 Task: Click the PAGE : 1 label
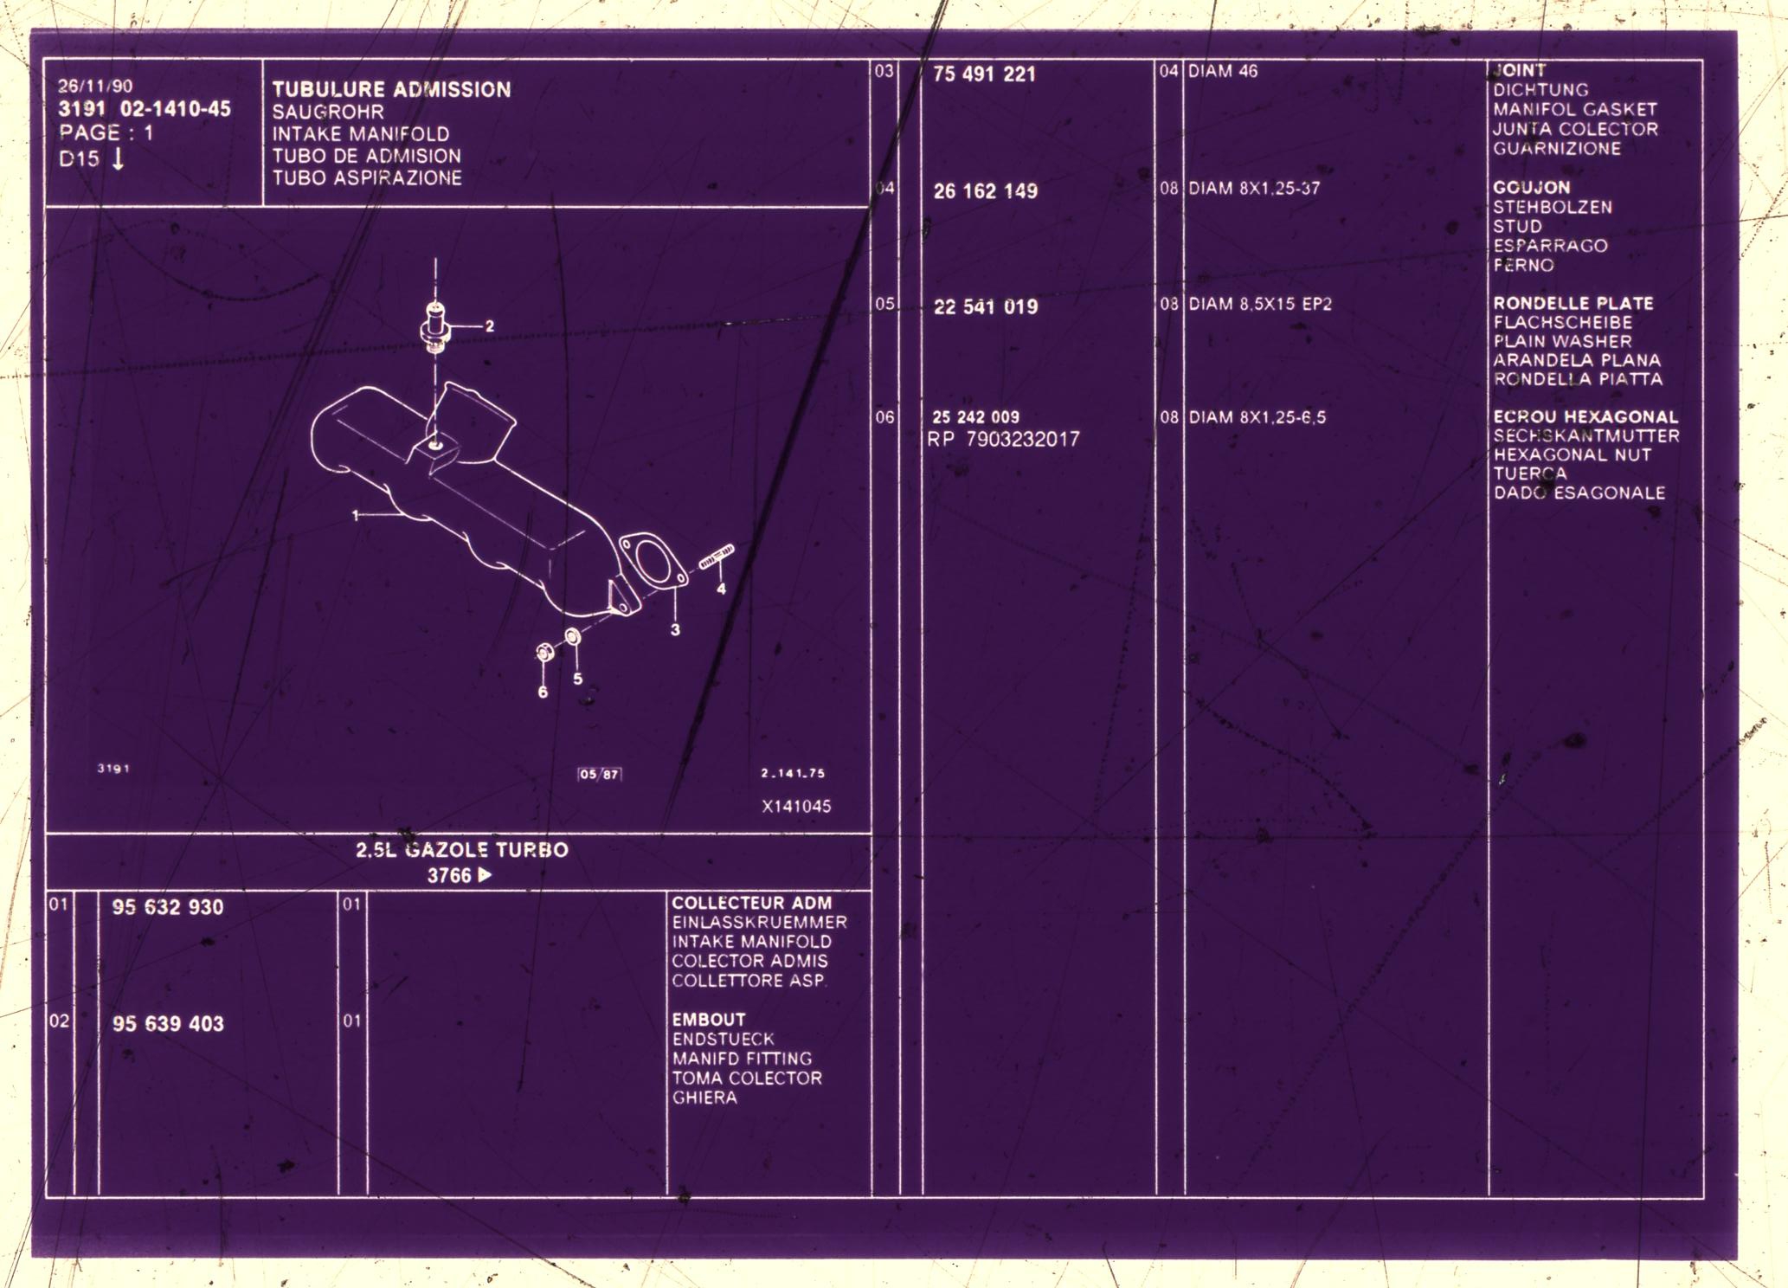[x=106, y=133]
